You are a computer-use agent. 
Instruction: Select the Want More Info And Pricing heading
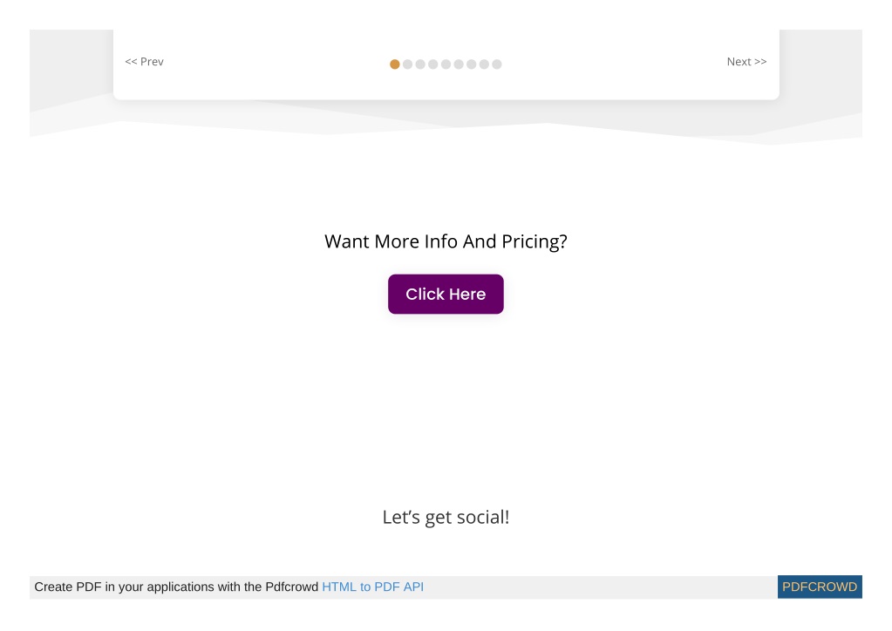pos(446,241)
